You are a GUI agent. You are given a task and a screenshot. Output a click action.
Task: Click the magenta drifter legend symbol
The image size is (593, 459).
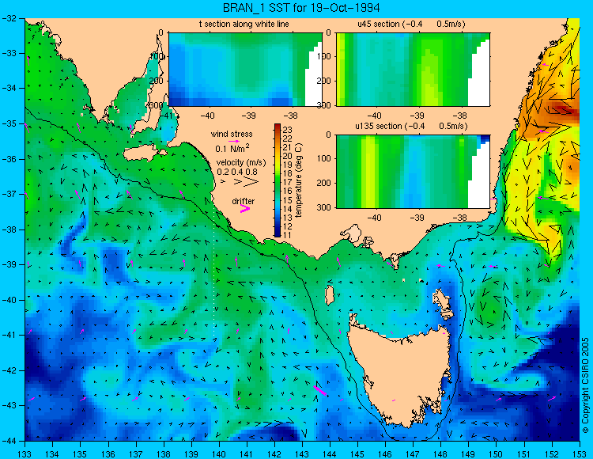point(245,209)
